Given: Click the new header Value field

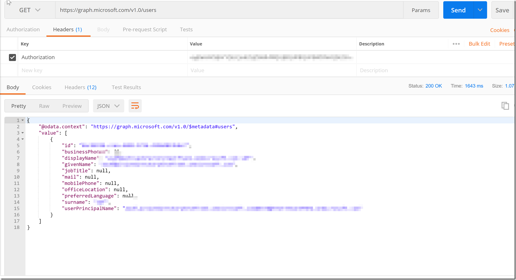Looking at the screenshot, I should tap(272, 70).
